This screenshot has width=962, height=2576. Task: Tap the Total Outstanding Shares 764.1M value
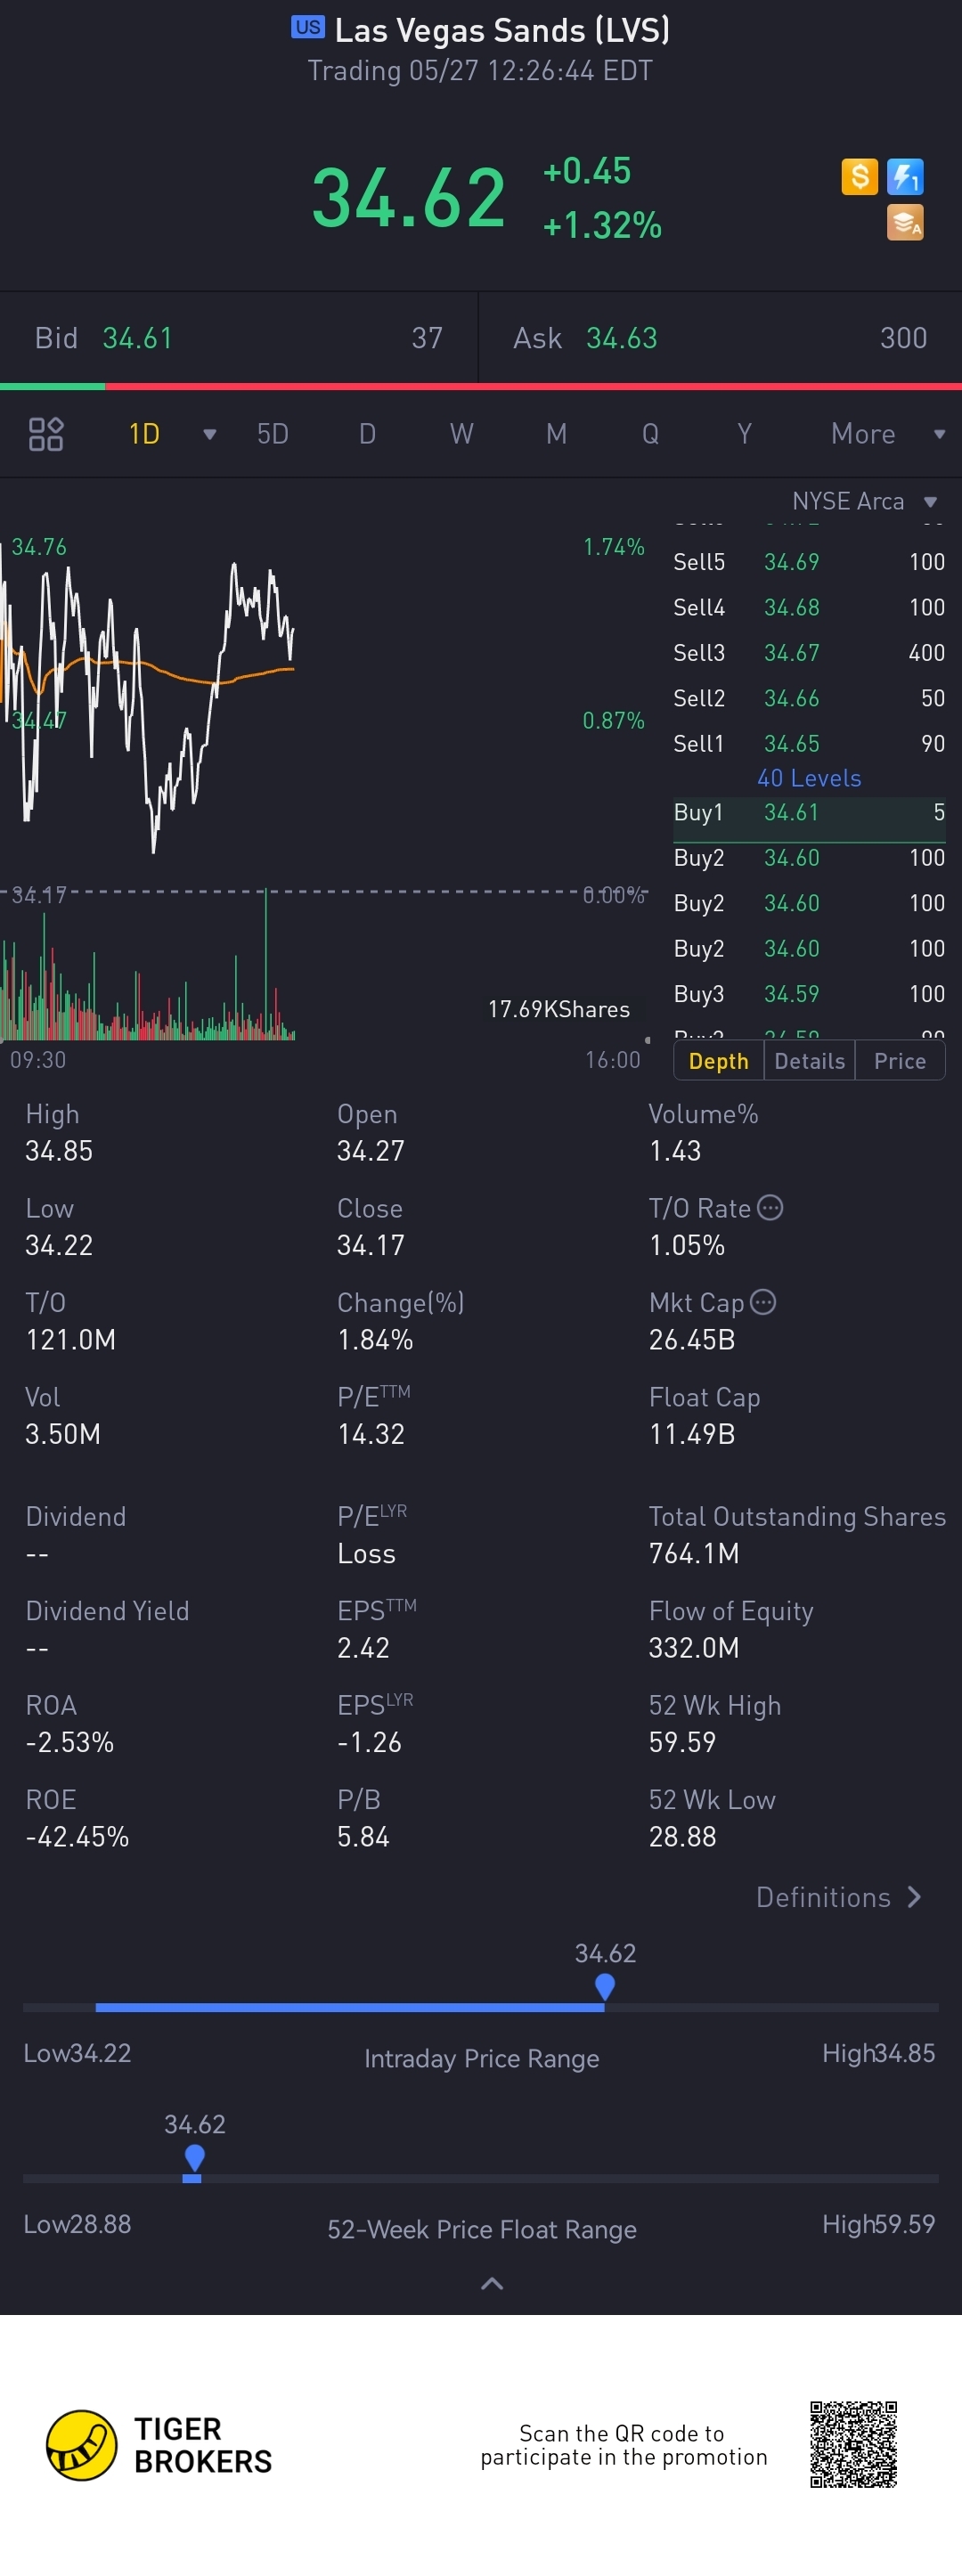(x=694, y=1553)
